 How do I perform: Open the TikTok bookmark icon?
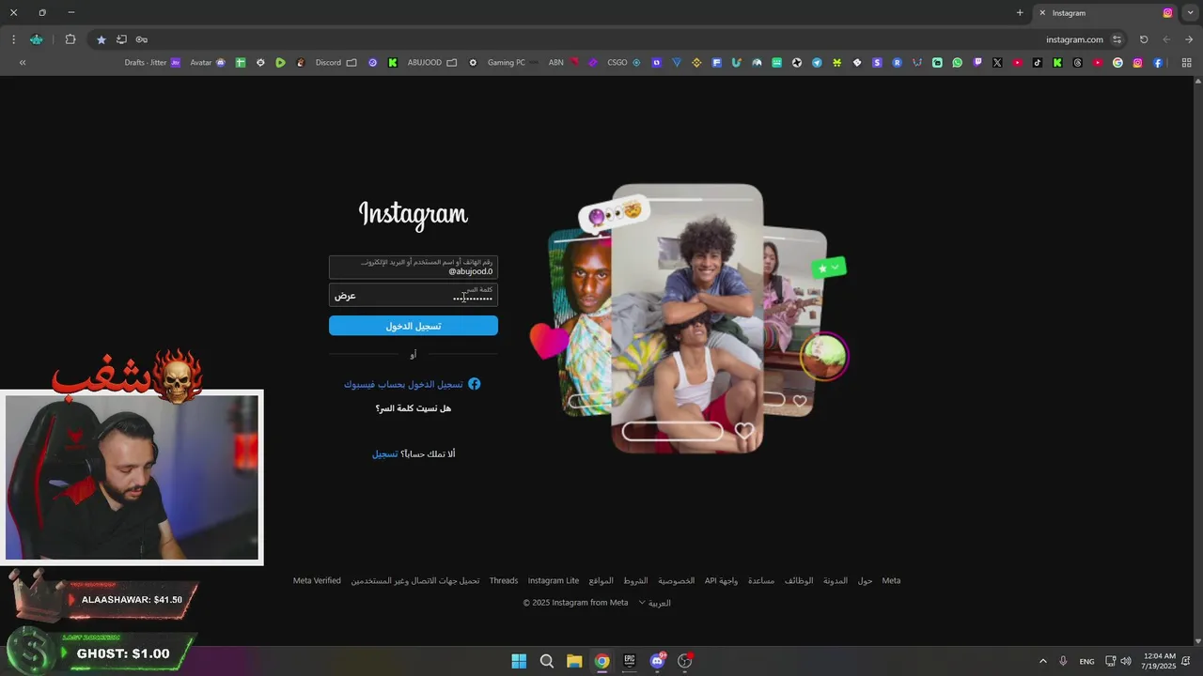pyautogui.click(x=1038, y=63)
